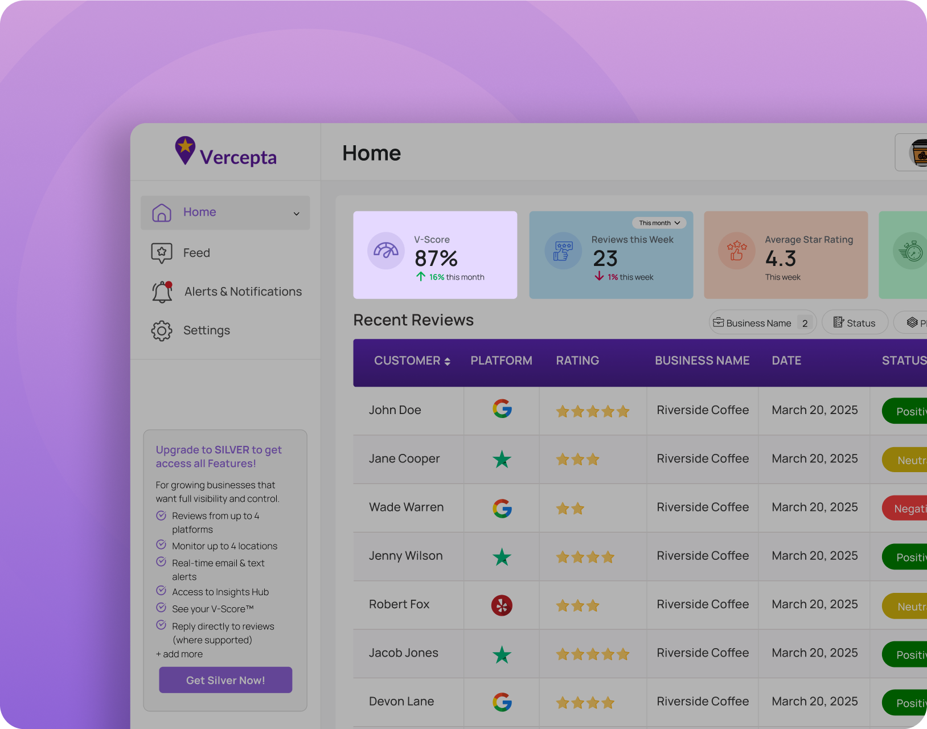Click the Status filter checklist icon
Image resolution: width=927 pixels, height=729 pixels.
point(839,322)
